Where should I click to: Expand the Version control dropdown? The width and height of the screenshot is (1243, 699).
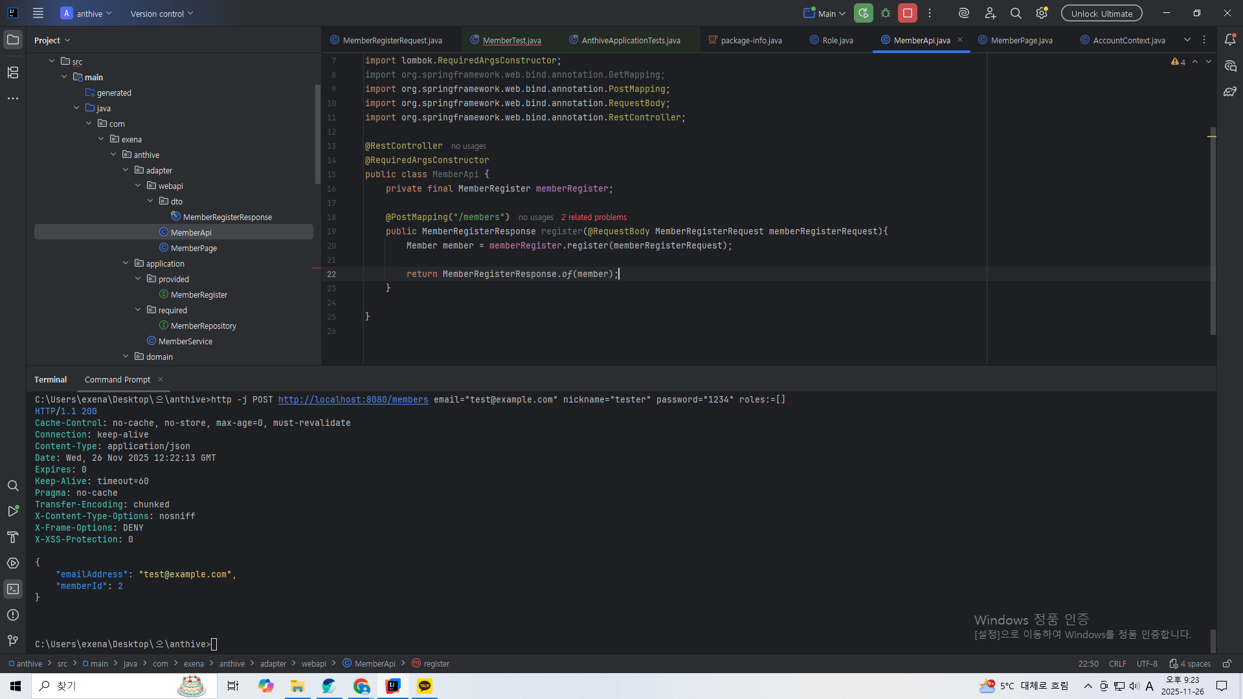[x=162, y=14]
